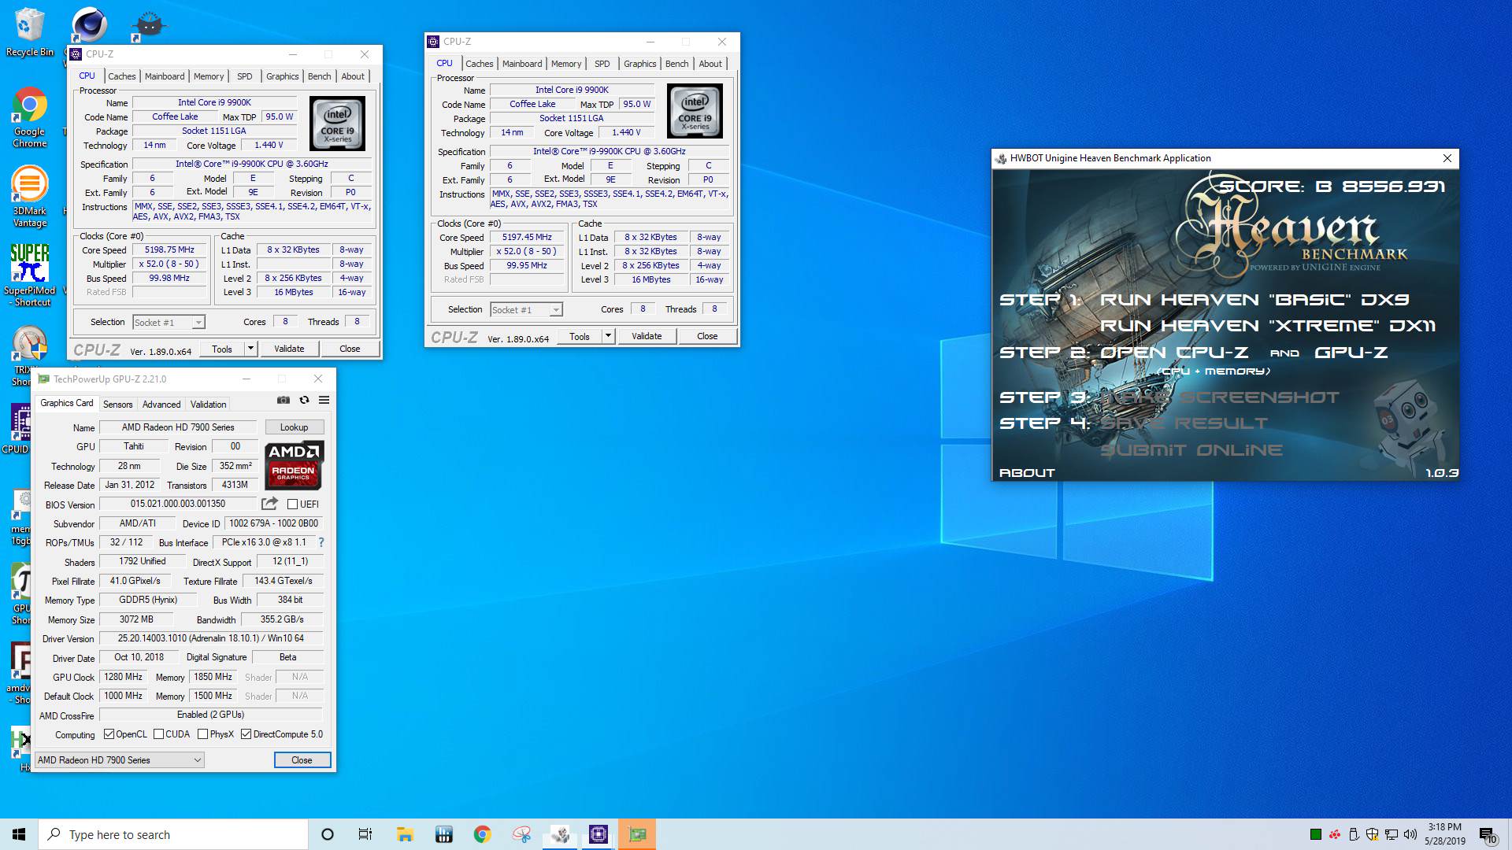Click the Graphics tab in right CPU-Z
The image size is (1512, 850).
[x=639, y=64]
